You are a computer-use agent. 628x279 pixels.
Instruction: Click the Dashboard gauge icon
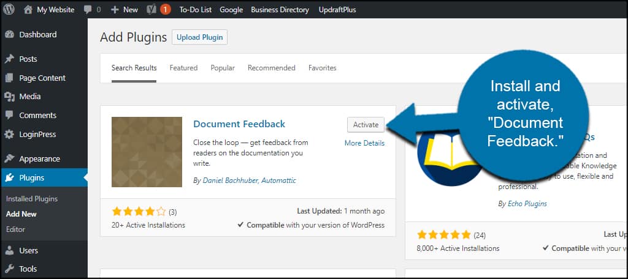[x=10, y=35]
